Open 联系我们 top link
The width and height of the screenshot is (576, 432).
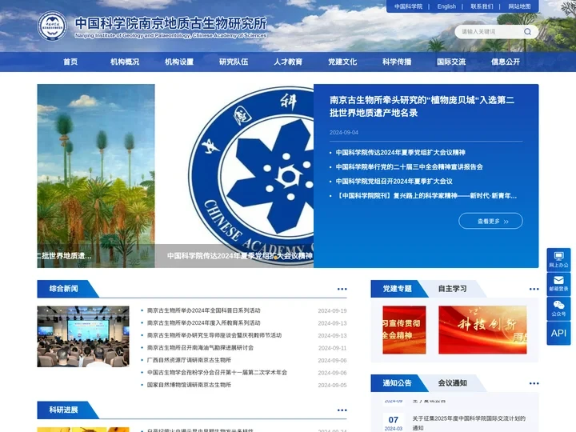[x=482, y=6]
